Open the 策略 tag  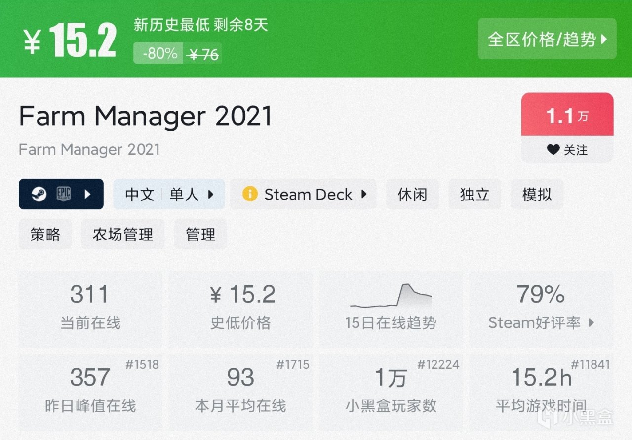click(x=45, y=235)
